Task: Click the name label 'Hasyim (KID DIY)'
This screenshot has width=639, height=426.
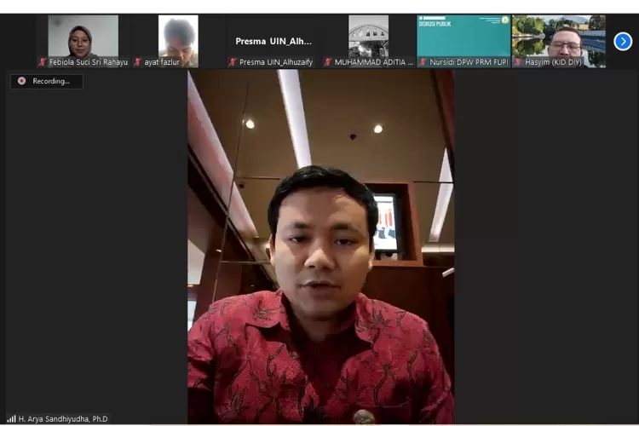Action: pyautogui.click(x=553, y=62)
